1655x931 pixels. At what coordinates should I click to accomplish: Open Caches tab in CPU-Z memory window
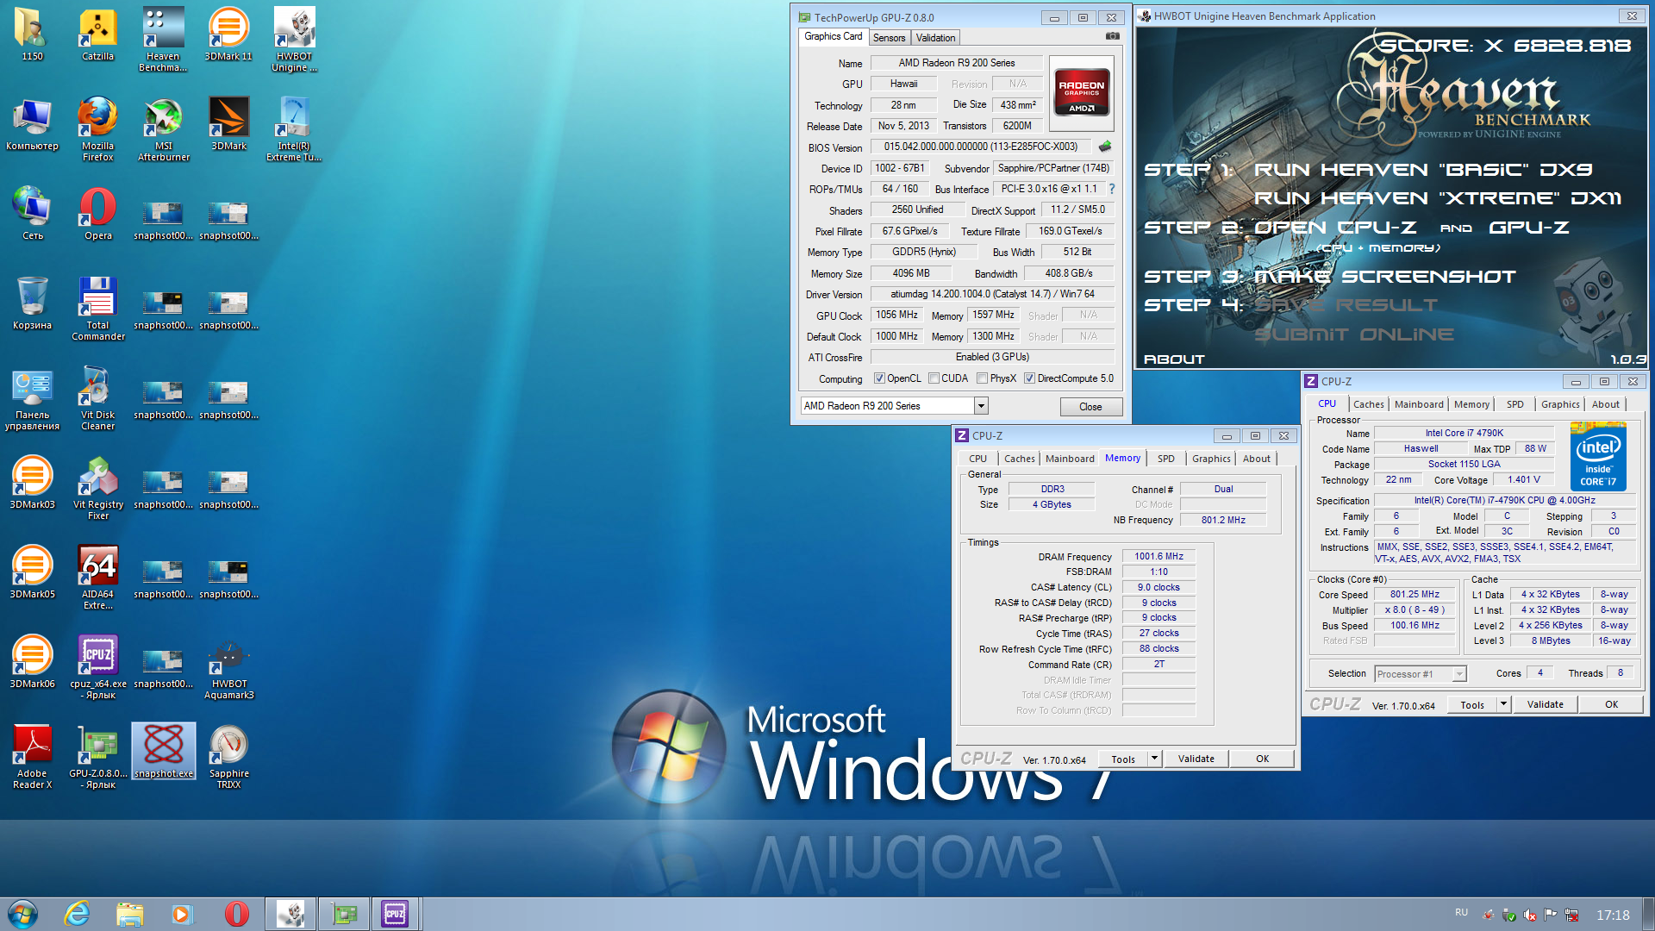pyautogui.click(x=1019, y=459)
